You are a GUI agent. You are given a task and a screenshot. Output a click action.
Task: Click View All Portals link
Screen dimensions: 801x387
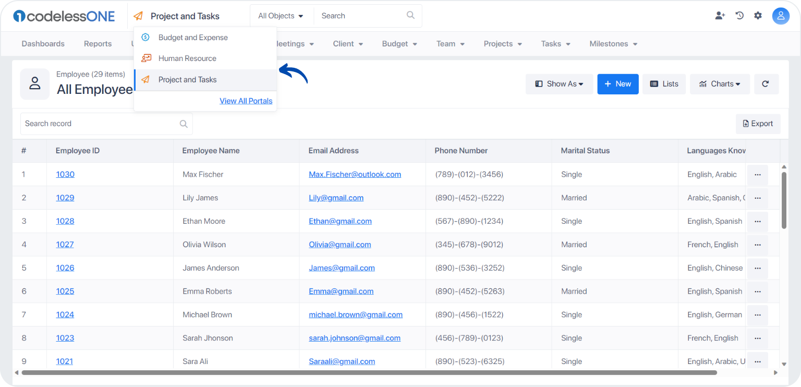point(246,101)
